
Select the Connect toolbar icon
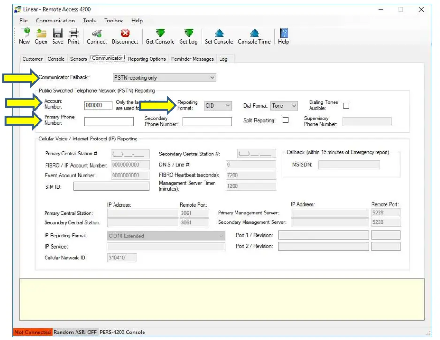96,36
